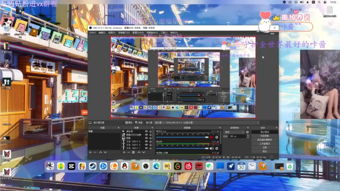Open the 文件(F) menu in OBS
Screen dimensions: 340x191
pos(92,33)
